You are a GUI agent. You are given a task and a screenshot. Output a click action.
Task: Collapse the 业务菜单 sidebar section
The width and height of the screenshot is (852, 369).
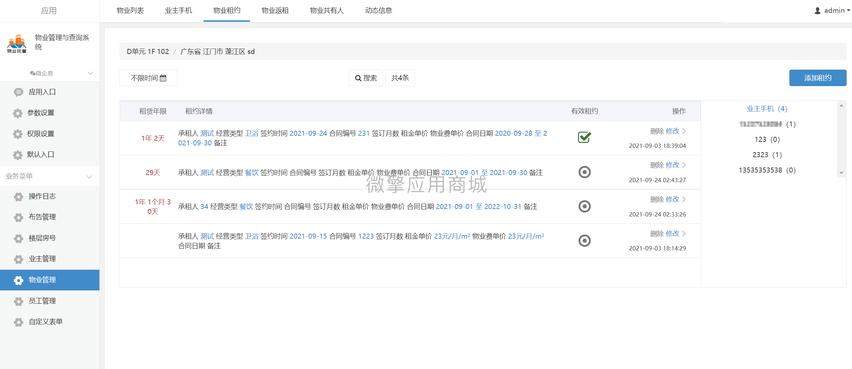tap(89, 176)
